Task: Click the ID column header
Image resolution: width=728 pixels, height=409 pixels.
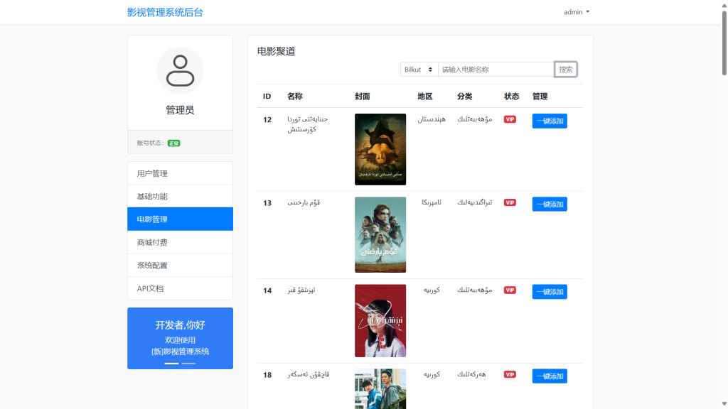Action: (x=267, y=97)
